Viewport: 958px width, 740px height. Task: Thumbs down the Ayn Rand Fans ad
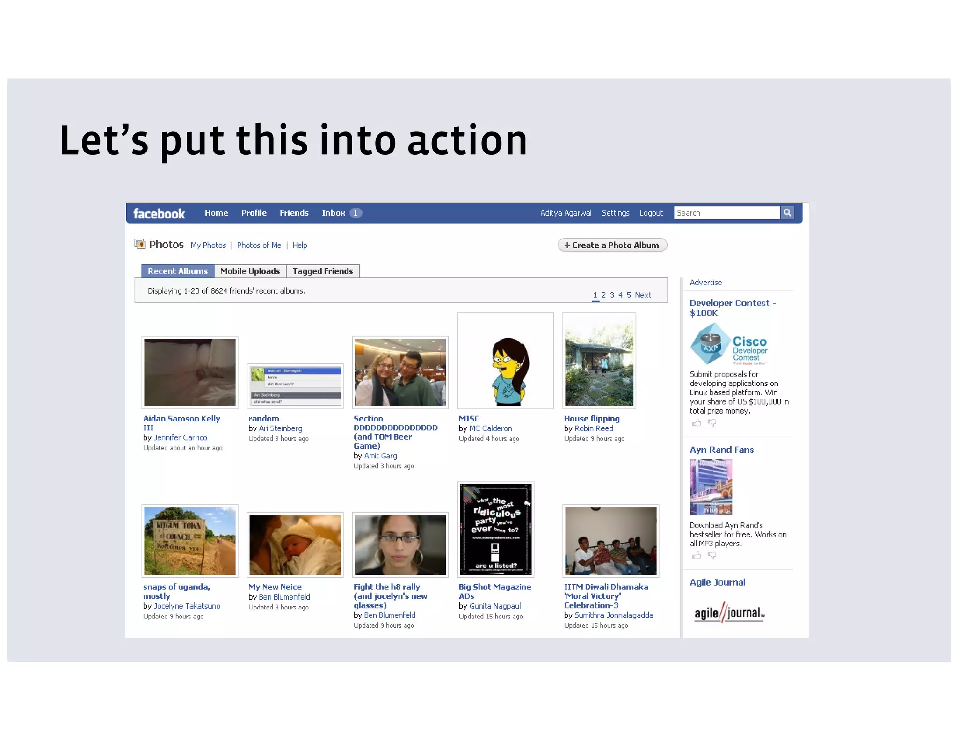click(x=712, y=555)
